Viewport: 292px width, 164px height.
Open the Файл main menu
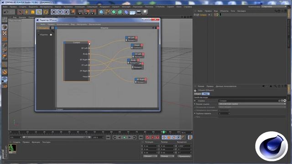tap(5, 7)
